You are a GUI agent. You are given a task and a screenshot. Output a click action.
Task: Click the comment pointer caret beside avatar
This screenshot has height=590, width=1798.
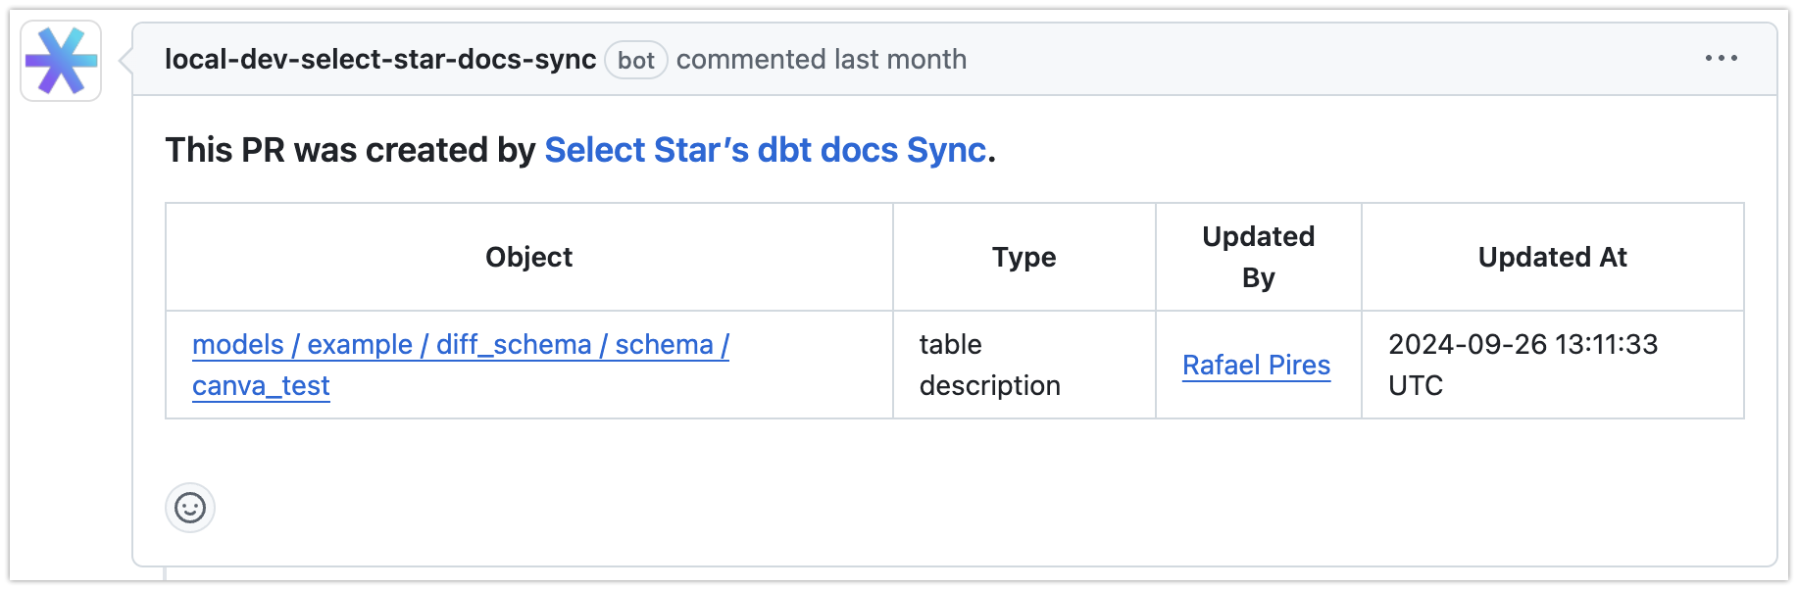click(125, 61)
